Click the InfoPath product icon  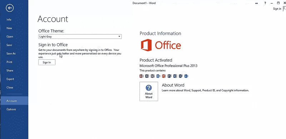pos(181,76)
